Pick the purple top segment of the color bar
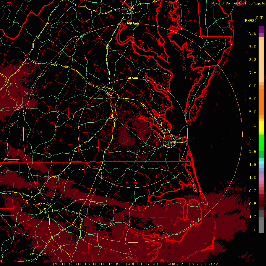 click(261, 30)
